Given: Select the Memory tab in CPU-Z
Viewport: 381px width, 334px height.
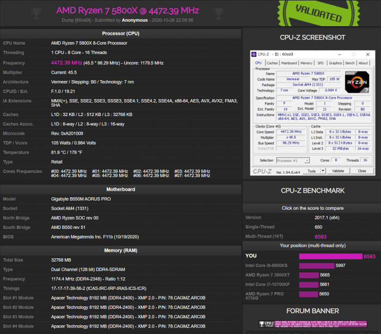Looking at the screenshot, I should click(x=306, y=63).
